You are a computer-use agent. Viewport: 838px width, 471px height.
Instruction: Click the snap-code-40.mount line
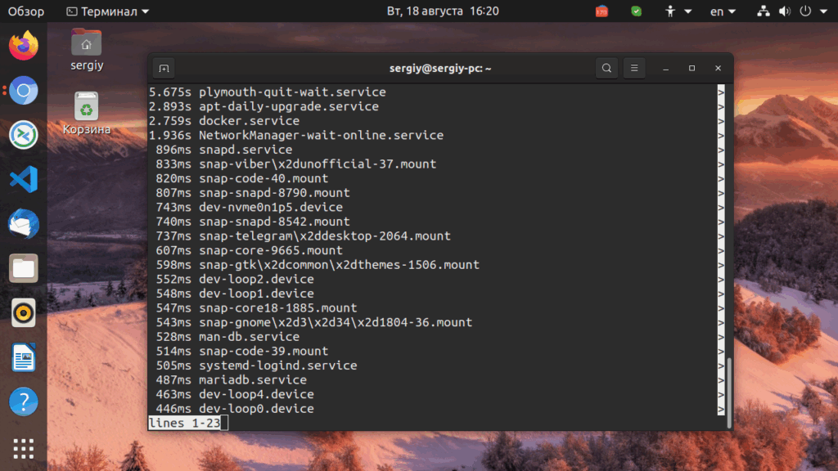click(242, 178)
